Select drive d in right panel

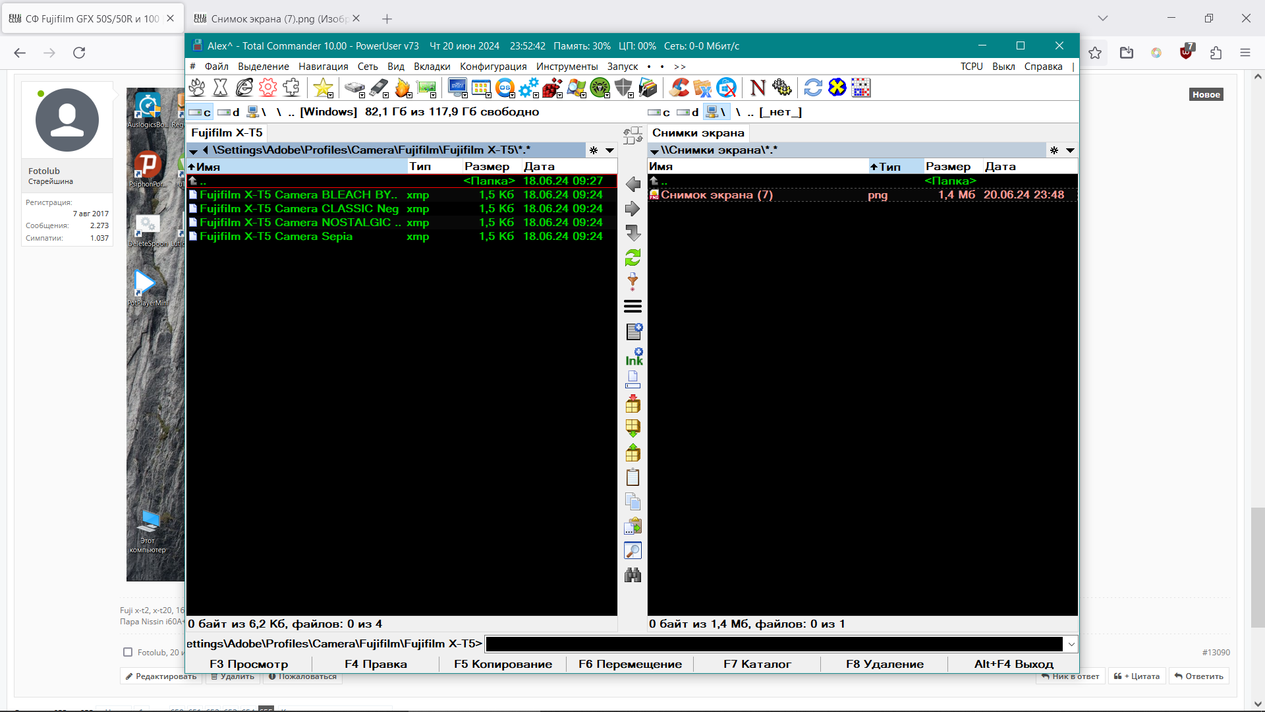pos(688,112)
